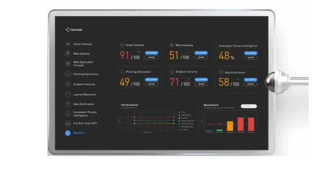
Task: Toggle the Email series in Performance legend
Action: (179, 112)
